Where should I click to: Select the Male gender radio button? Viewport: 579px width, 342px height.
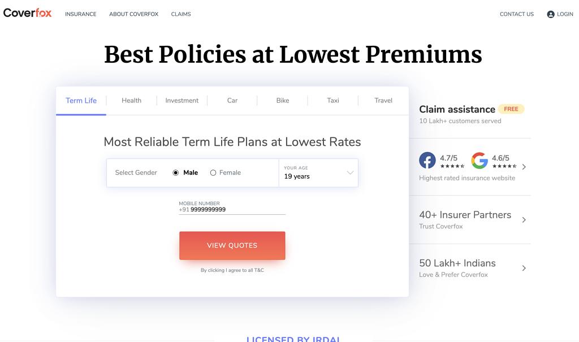click(x=176, y=173)
